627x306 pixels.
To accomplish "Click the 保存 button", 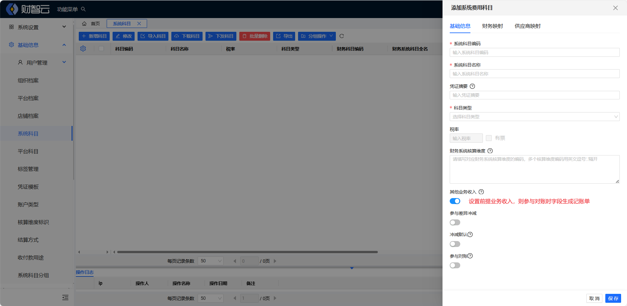I will (613, 298).
